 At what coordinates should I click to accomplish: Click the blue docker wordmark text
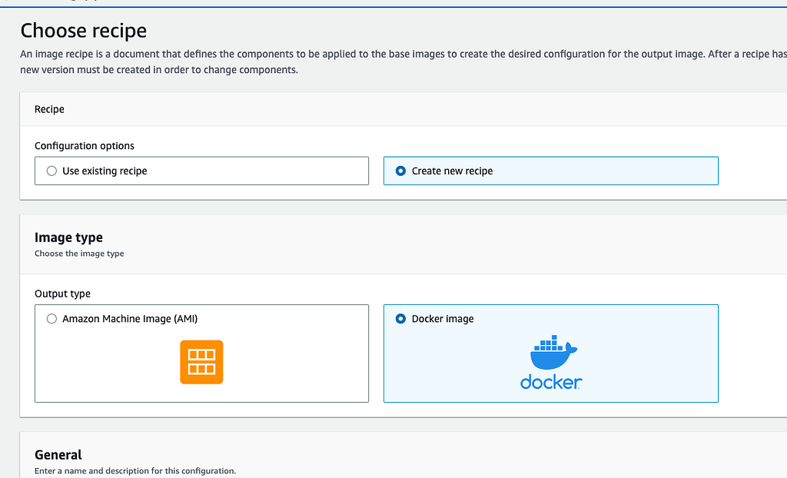pos(550,382)
